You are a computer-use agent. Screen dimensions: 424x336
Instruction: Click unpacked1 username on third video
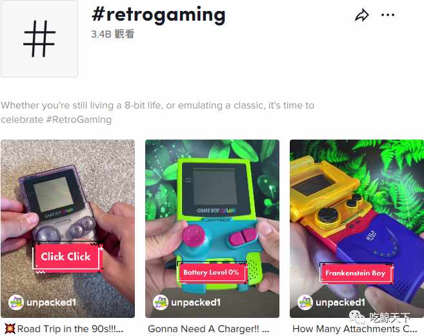(341, 302)
